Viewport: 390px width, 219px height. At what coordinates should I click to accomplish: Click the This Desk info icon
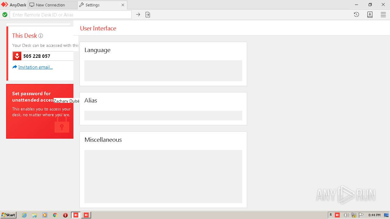pyautogui.click(x=41, y=36)
